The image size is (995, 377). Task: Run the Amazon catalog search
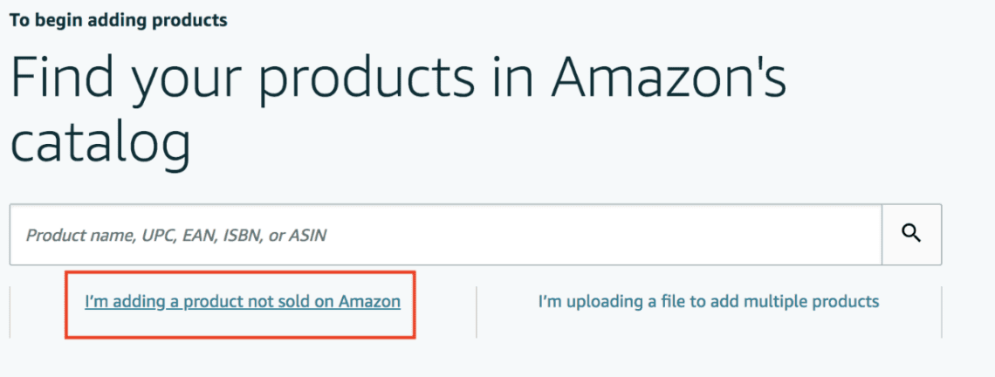click(x=911, y=234)
